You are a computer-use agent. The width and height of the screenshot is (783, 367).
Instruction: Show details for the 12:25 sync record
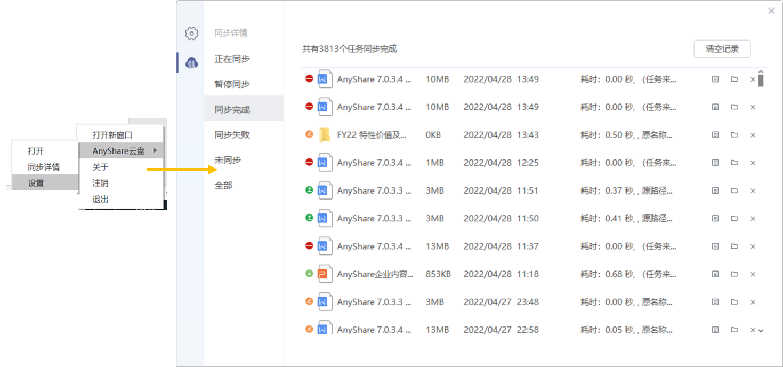tap(715, 163)
